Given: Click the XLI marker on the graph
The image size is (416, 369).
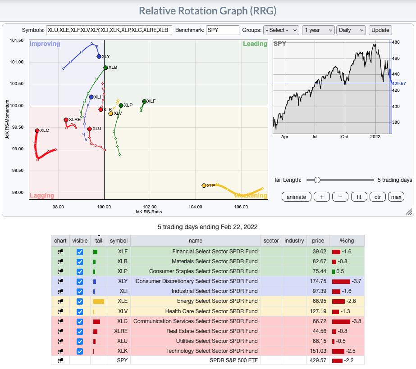Looking at the screenshot, I should 91,97.
